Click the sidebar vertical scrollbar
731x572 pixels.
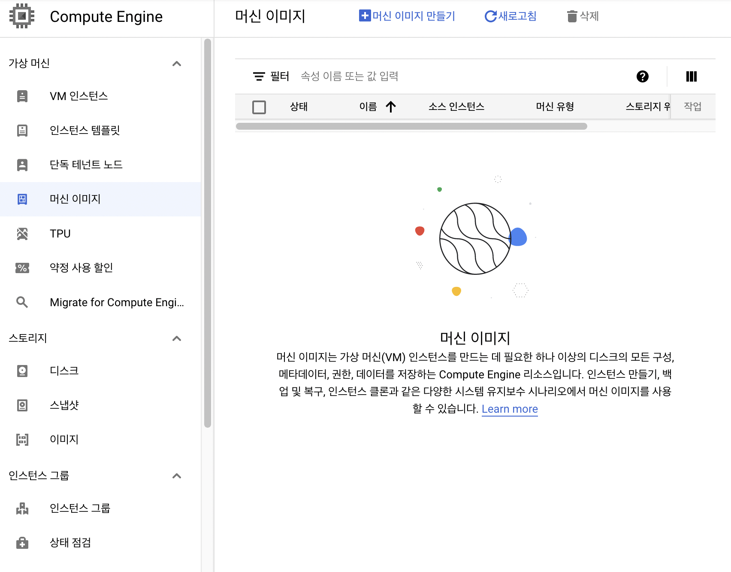click(x=208, y=233)
